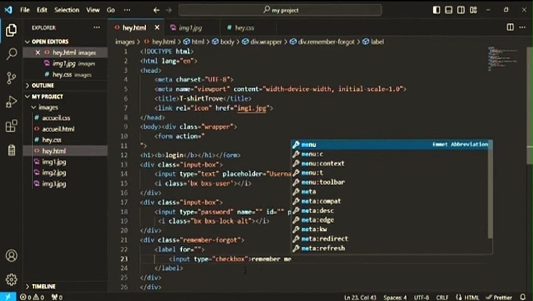
Task: Open the Explorer view in activity bar
Action: click(11, 30)
